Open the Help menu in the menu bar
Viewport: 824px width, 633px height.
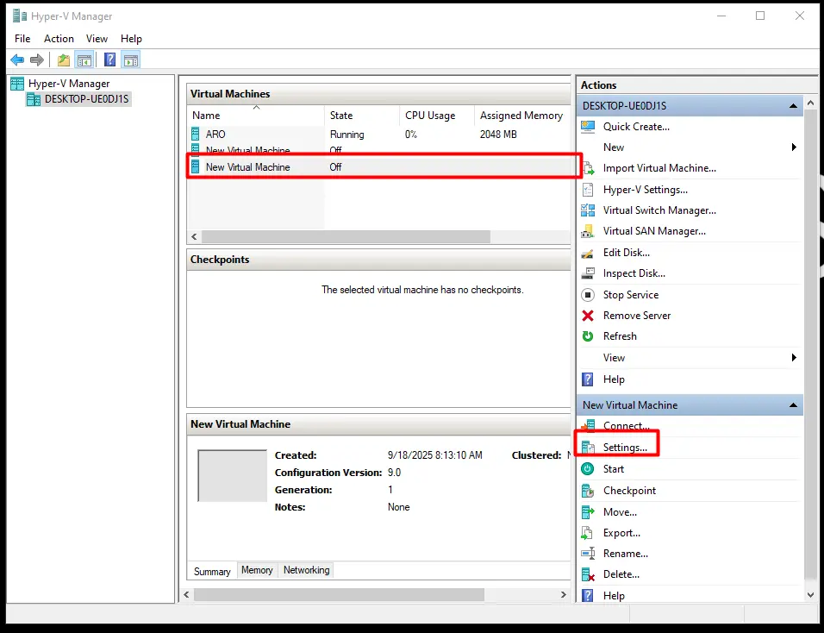pos(131,39)
